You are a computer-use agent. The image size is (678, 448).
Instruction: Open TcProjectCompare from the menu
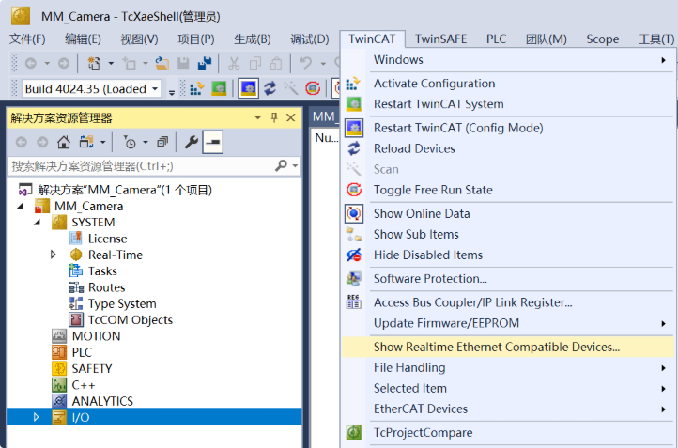click(x=508, y=432)
